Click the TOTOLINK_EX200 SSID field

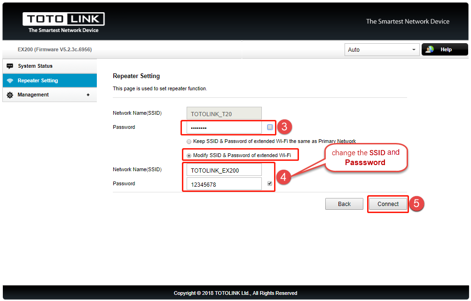click(224, 170)
